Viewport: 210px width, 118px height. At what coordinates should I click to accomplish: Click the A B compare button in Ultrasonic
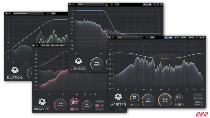pyautogui.click(x=112, y=5)
